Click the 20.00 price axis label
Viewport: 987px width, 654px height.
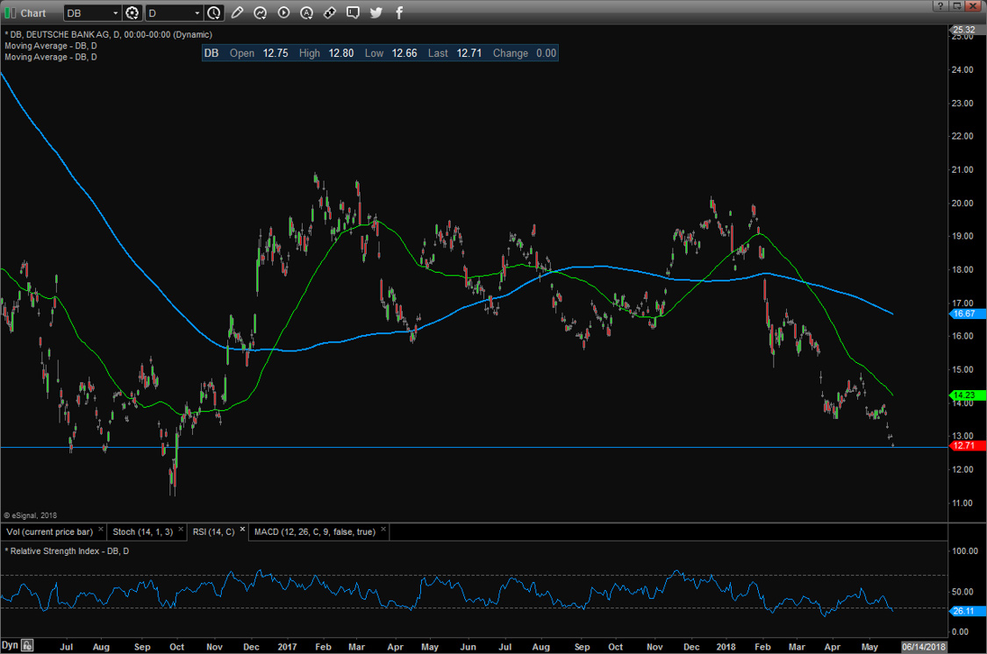962,203
